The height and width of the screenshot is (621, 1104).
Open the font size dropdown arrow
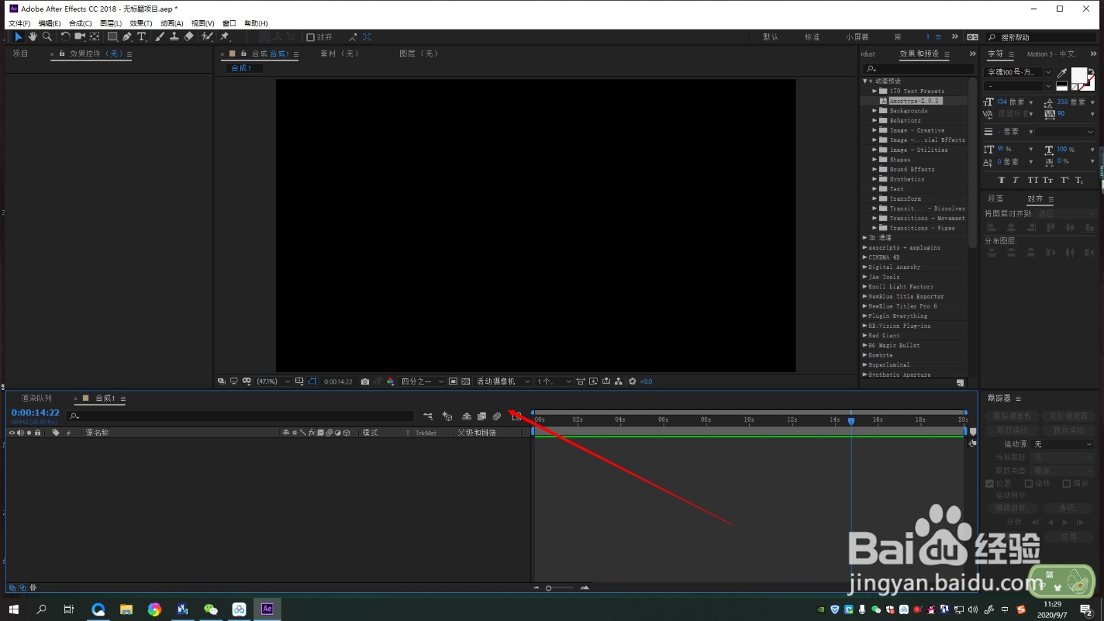[x=1031, y=102]
